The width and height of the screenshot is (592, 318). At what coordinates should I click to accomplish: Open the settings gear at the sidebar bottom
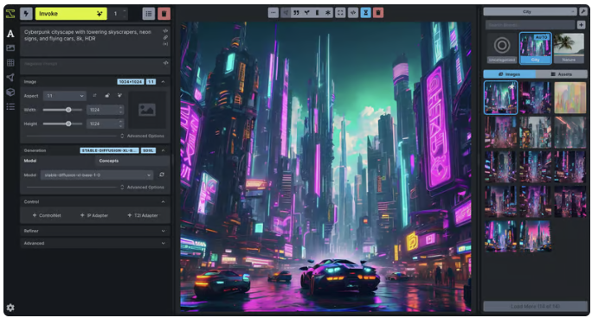pyautogui.click(x=10, y=308)
